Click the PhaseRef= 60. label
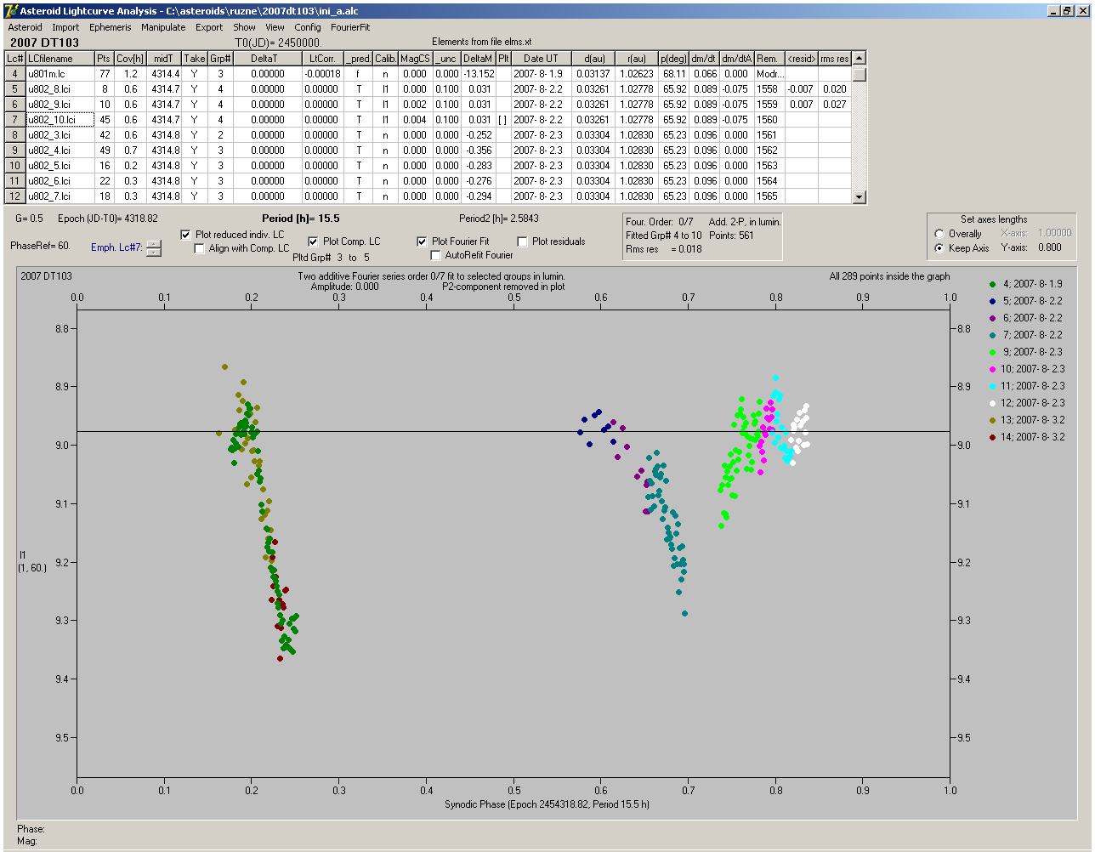Viewport: 1095px width, 852px height. point(40,246)
